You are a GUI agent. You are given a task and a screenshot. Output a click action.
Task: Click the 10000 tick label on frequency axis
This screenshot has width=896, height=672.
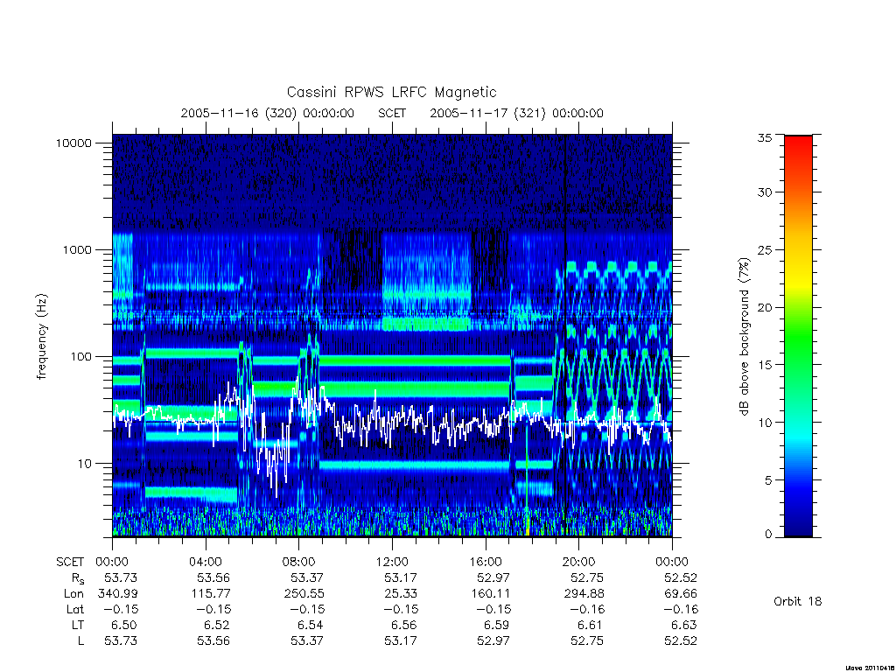73,143
